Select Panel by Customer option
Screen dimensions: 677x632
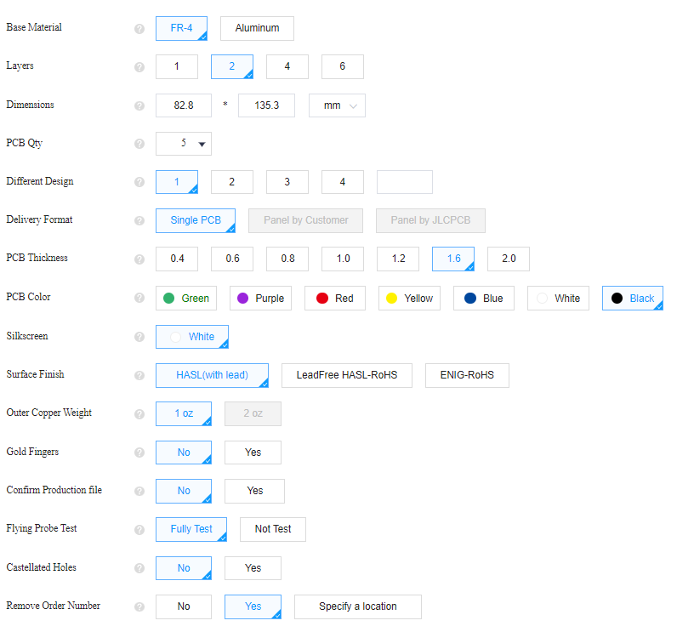point(305,220)
